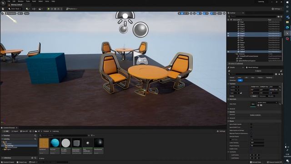Toggle the Enable Gravity checkbox
Screen dimensions: 291x164
point(251,149)
